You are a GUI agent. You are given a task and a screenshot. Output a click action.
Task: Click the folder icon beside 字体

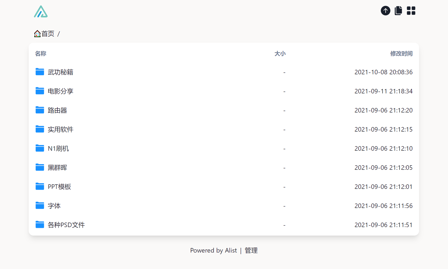click(x=40, y=206)
